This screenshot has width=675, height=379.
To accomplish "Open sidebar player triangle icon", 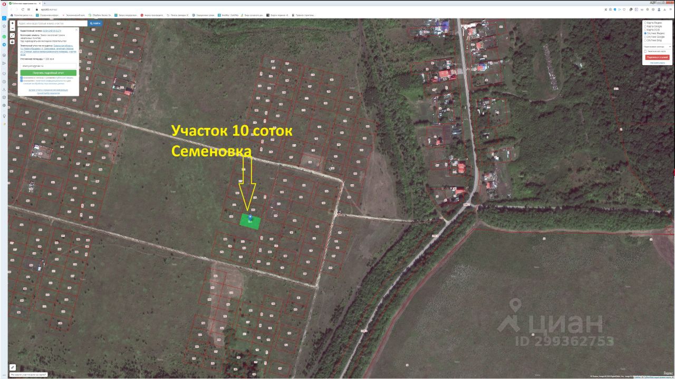I will click(x=4, y=63).
